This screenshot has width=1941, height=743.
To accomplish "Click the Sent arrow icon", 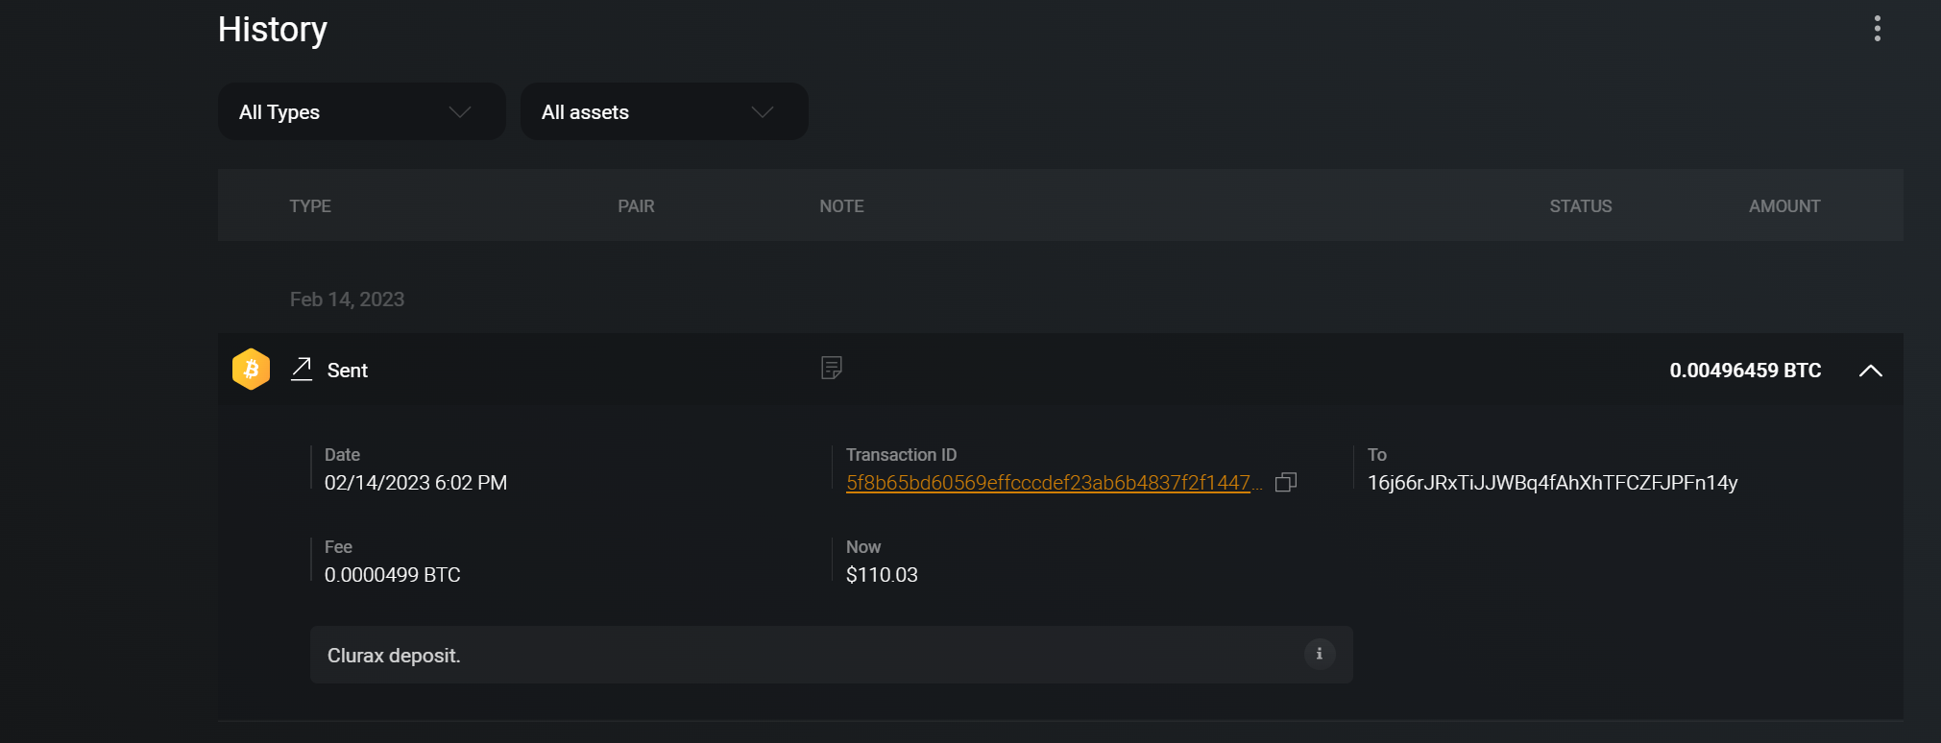I will pos(302,370).
